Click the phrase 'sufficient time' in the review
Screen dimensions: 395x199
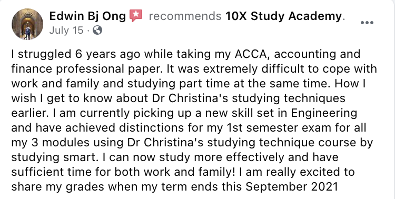coord(52,172)
